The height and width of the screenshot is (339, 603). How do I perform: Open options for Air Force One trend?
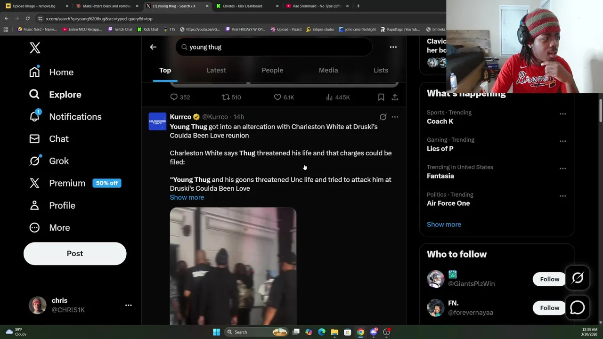[x=562, y=195]
